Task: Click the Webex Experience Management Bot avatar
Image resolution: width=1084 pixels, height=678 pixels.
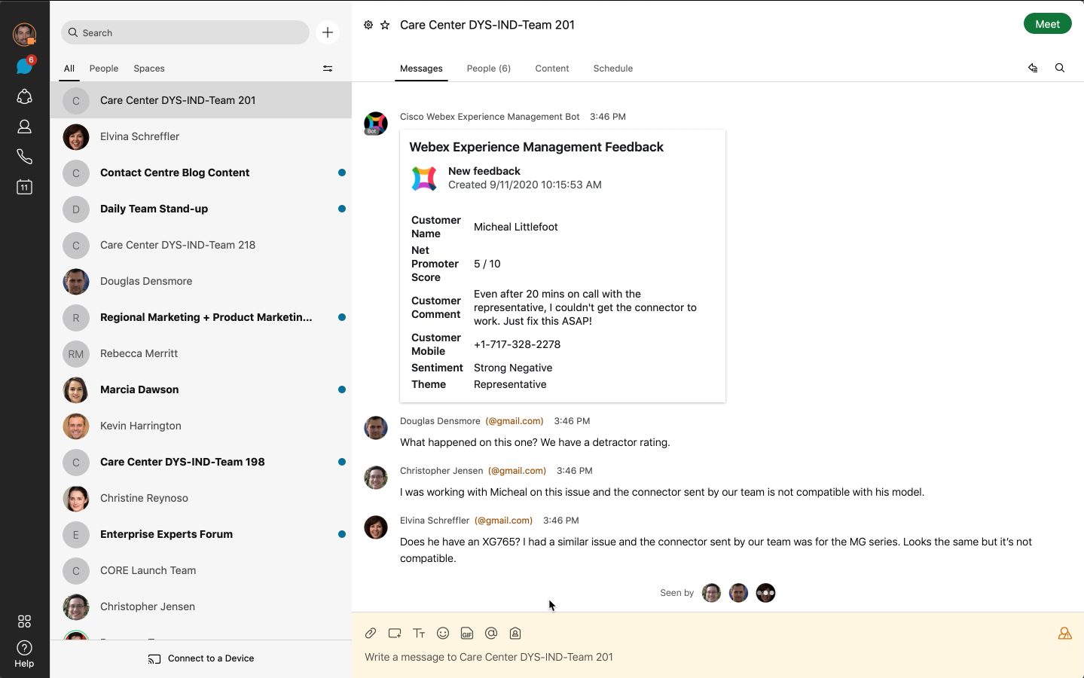Action: 376,123
